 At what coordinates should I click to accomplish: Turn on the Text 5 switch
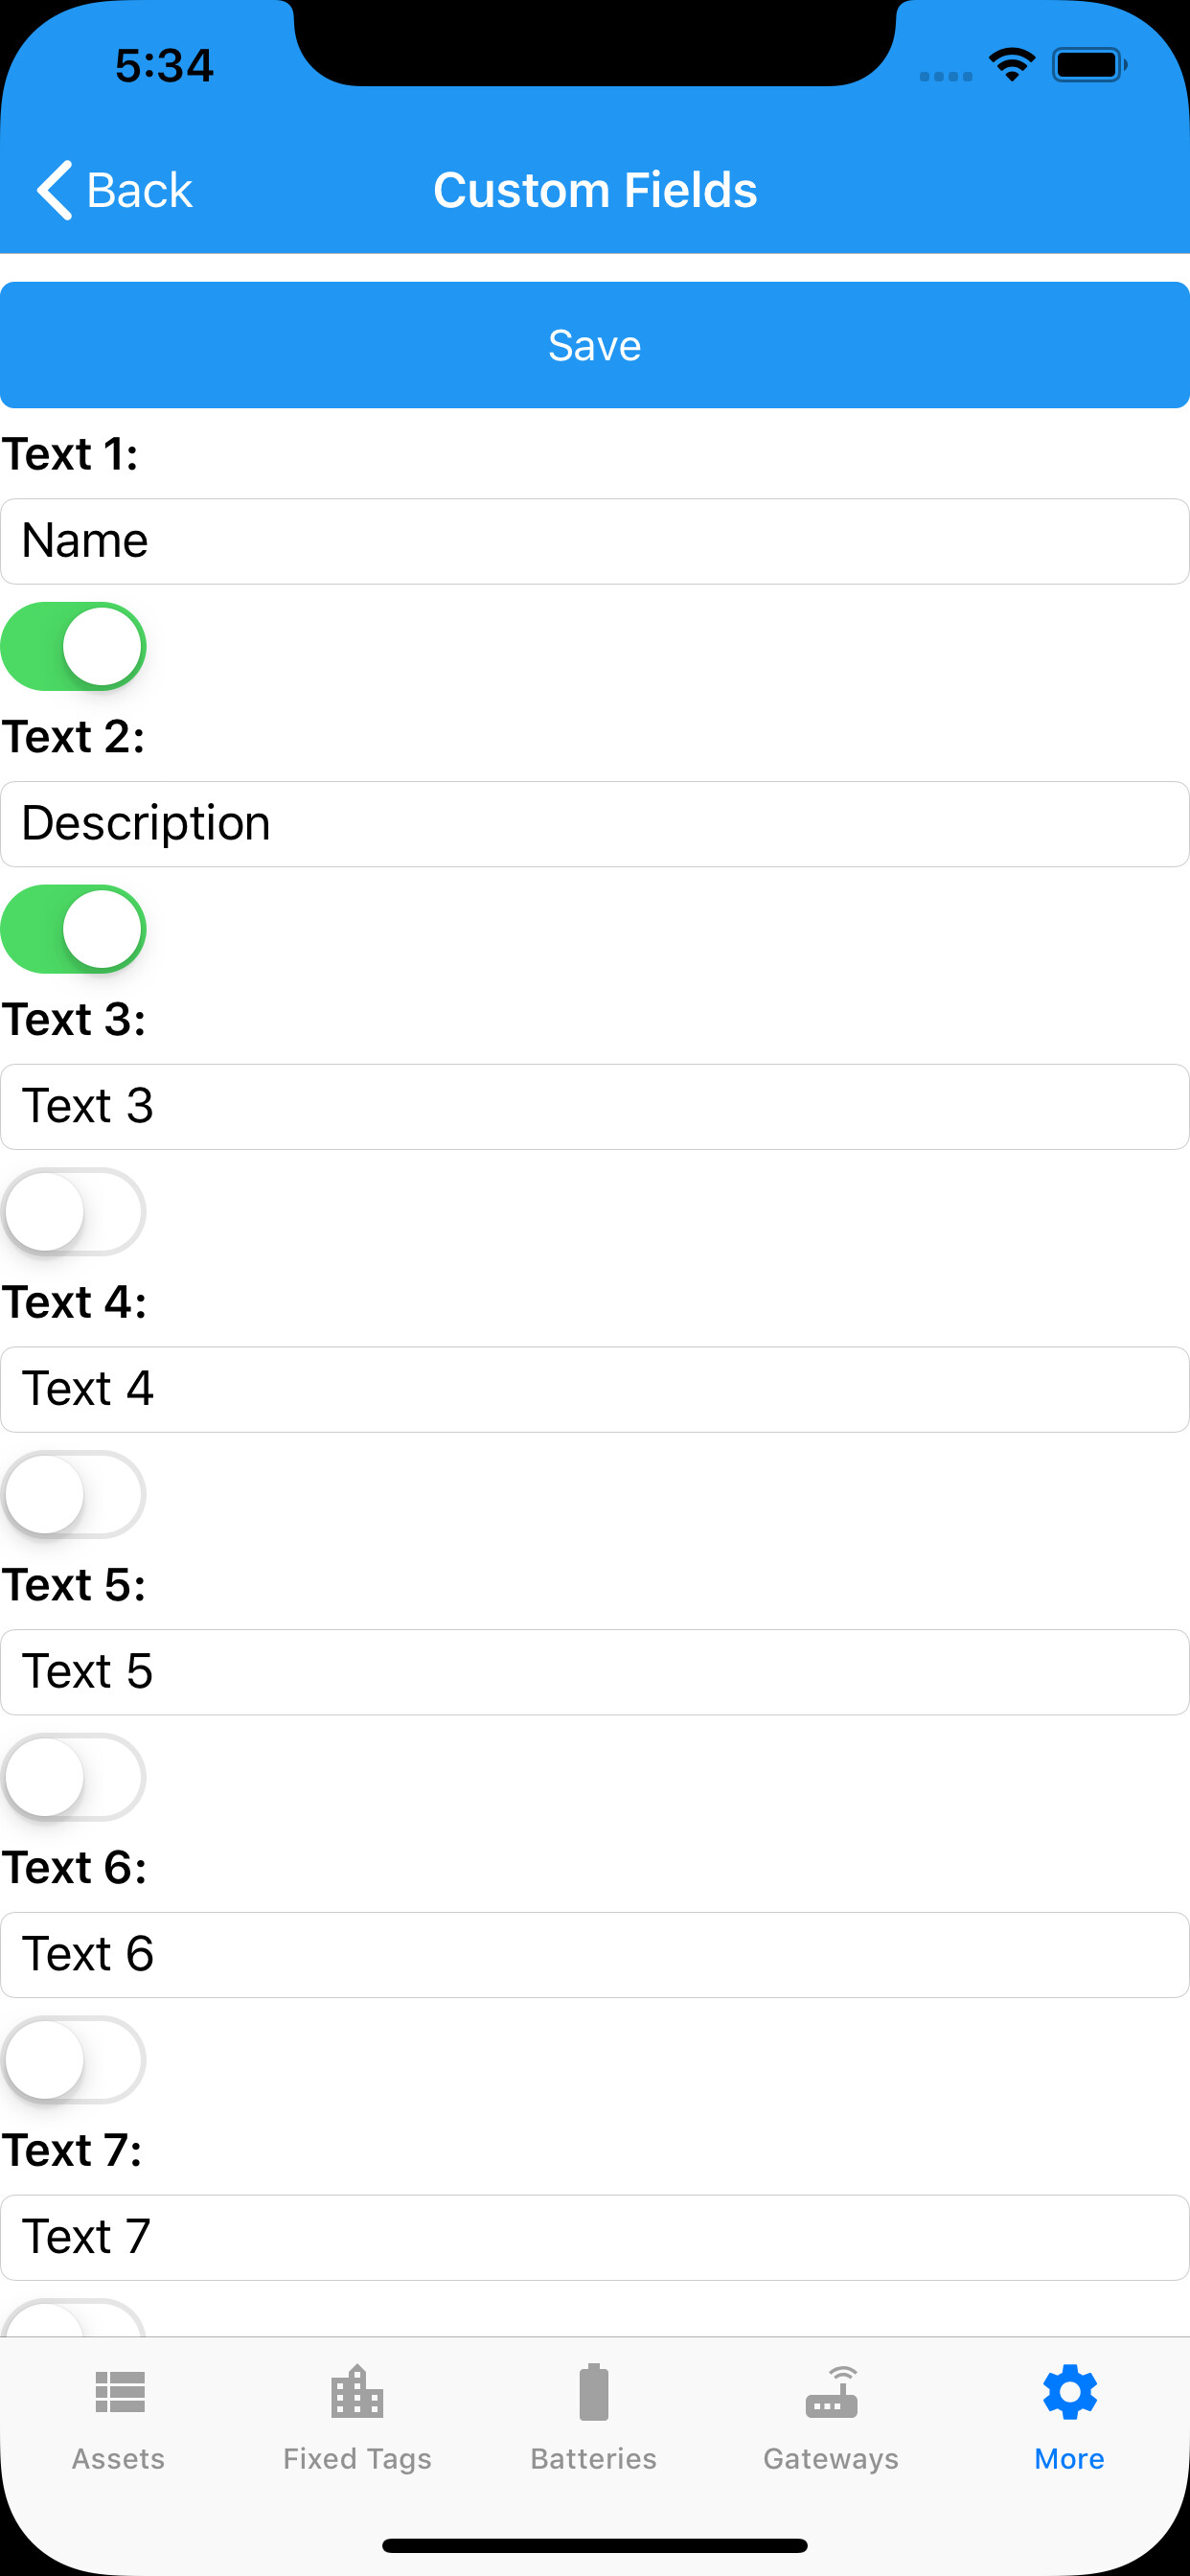pos(74,1777)
